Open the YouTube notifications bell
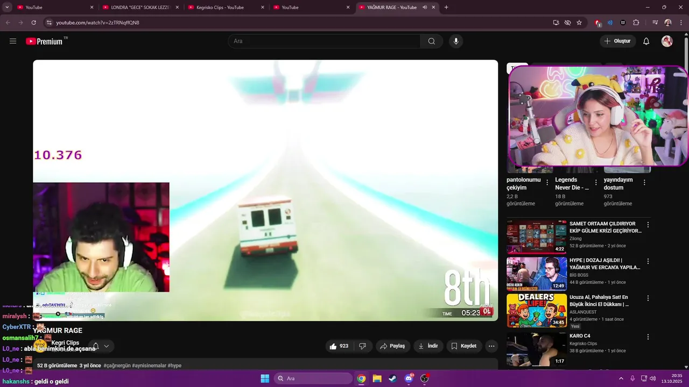 click(x=646, y=41)
